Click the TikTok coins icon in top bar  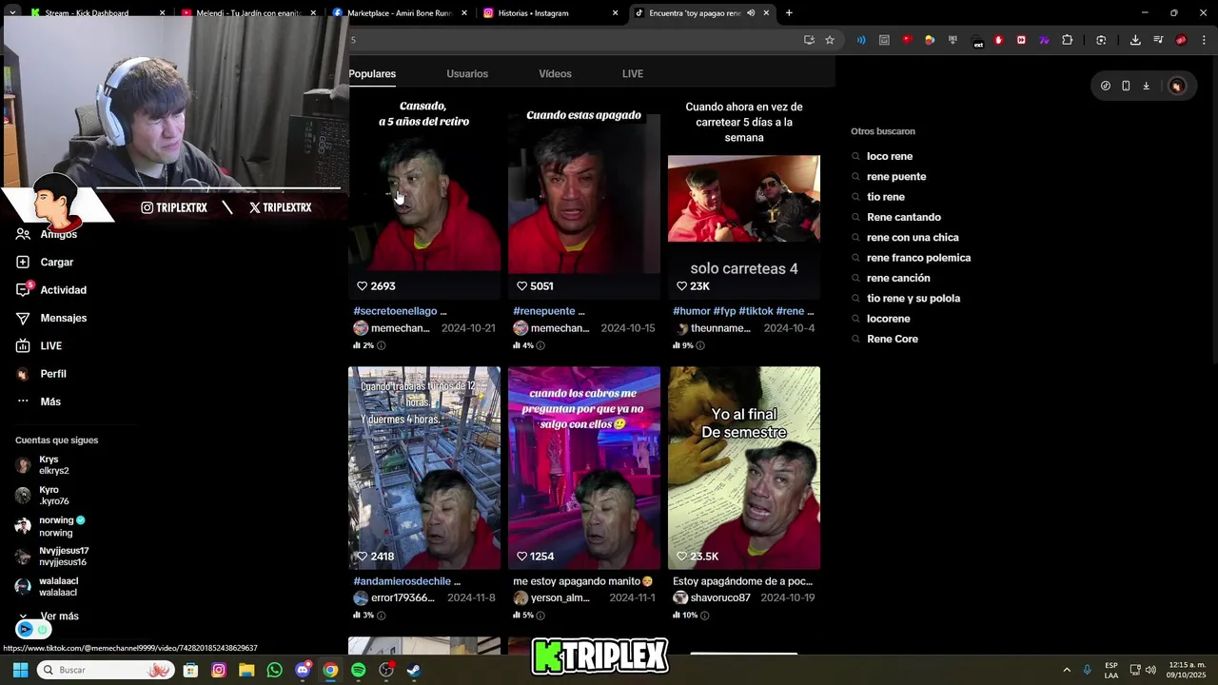1105,86
